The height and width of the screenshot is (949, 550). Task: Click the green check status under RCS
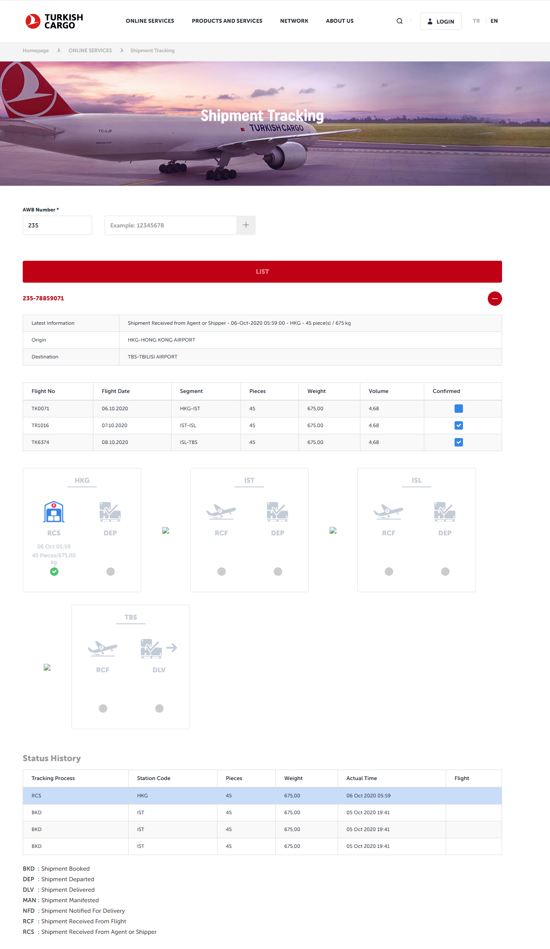click(x=54, y=572)
